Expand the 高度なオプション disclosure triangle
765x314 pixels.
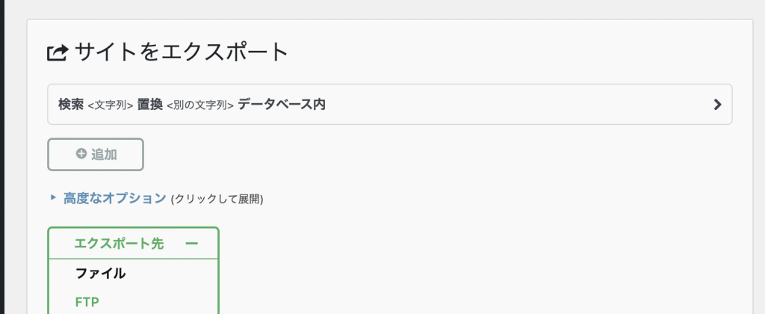pyautogui.click(x=54, y=198)
